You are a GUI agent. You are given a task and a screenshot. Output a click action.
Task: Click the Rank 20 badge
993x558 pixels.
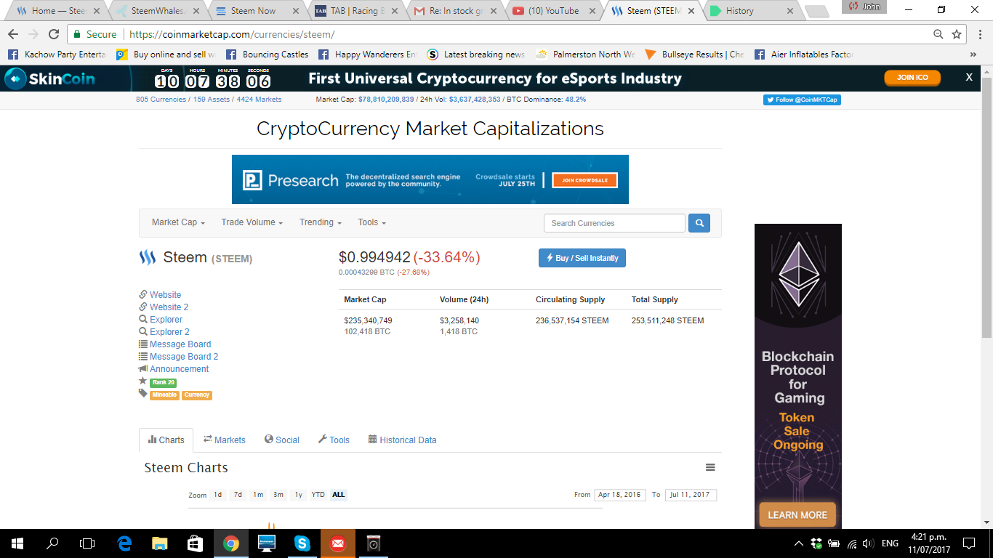(163, 382)
